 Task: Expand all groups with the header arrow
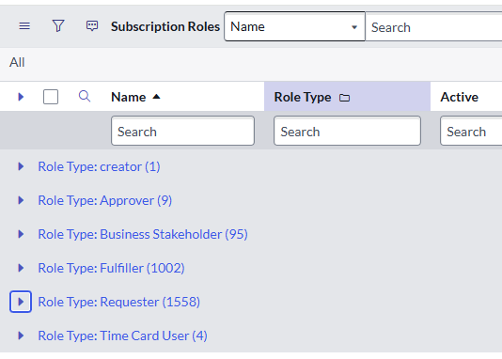(21, 97)
